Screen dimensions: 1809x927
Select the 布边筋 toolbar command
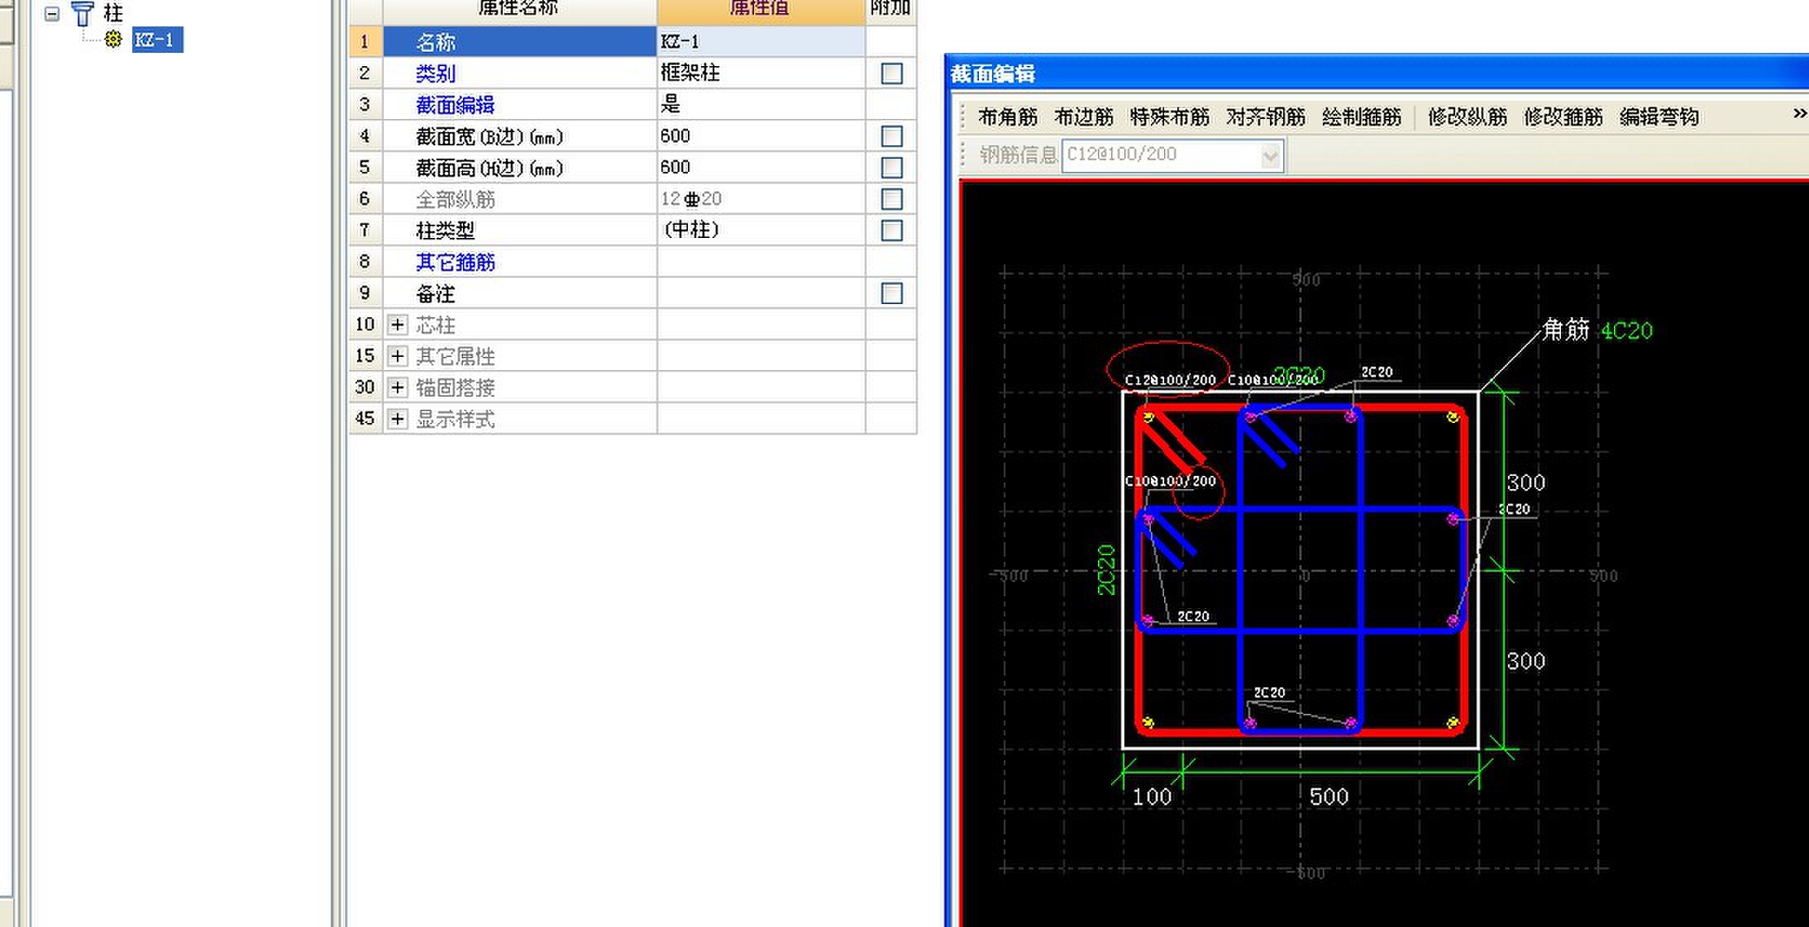click(x=1084, y=117)
